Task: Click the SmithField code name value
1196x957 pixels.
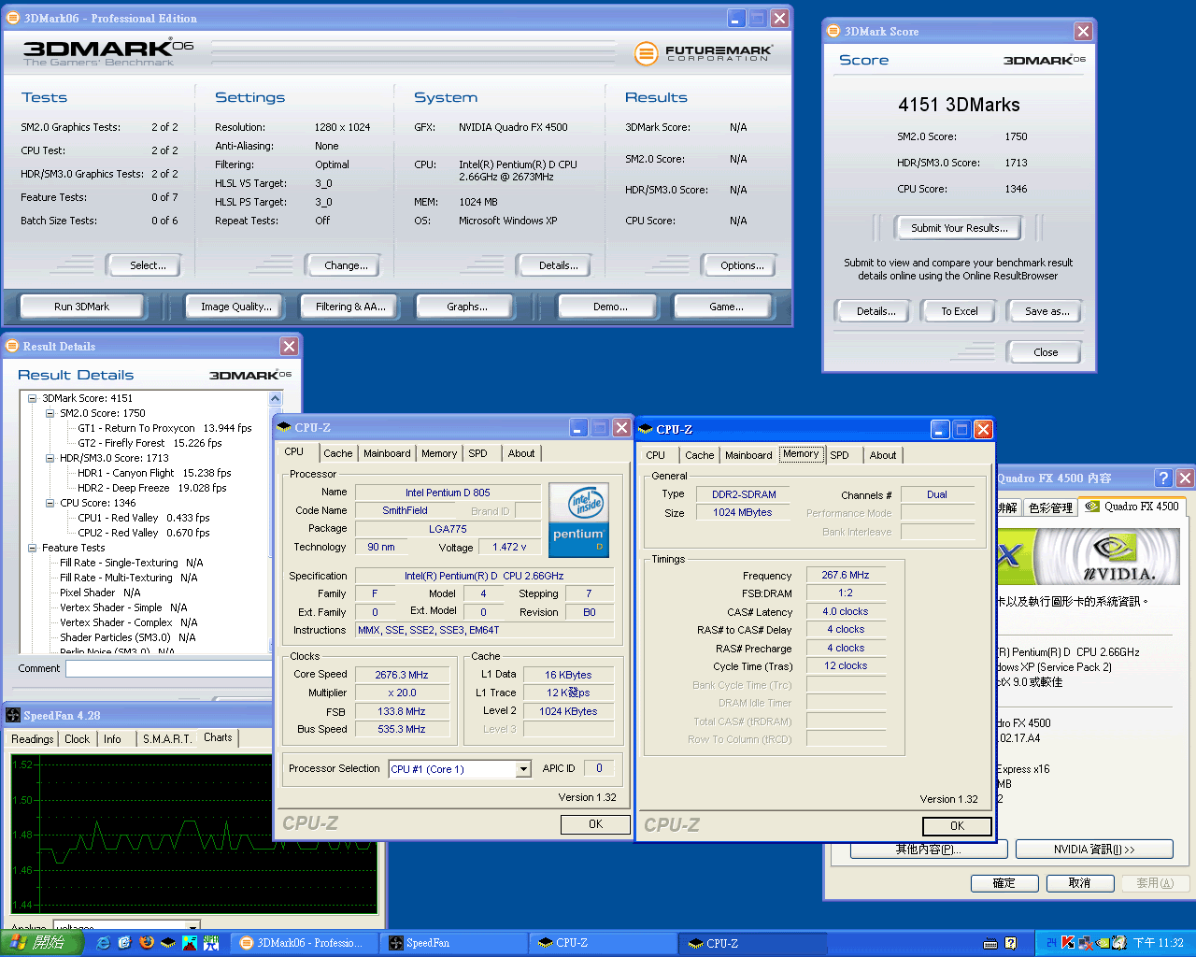Action: coord(405,510)
